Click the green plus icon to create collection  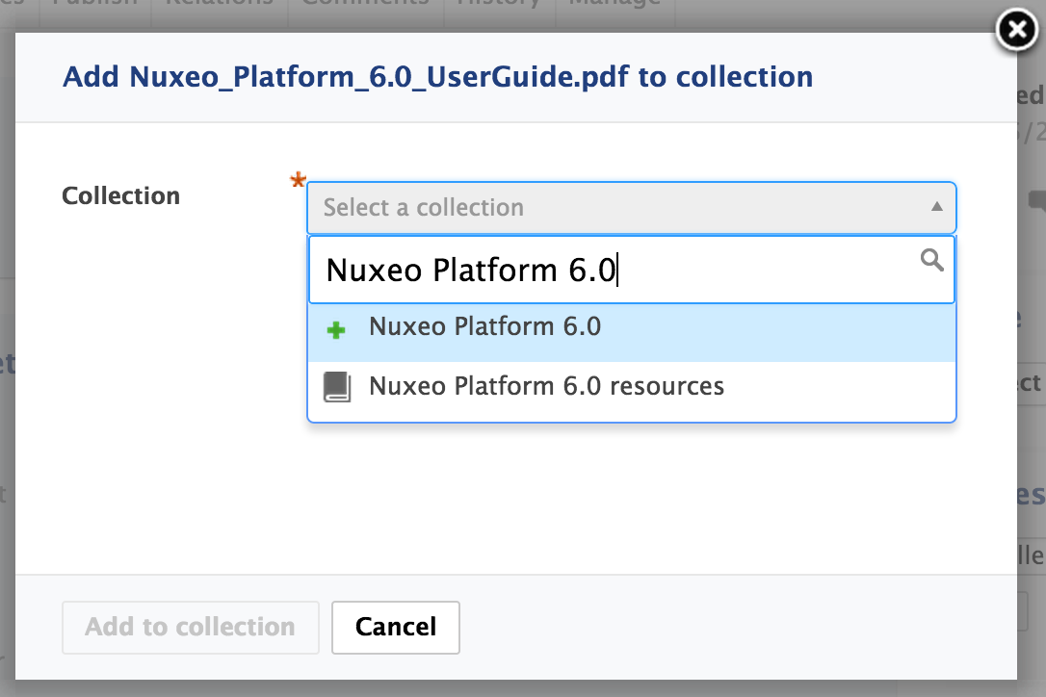(x=336, y=329)
